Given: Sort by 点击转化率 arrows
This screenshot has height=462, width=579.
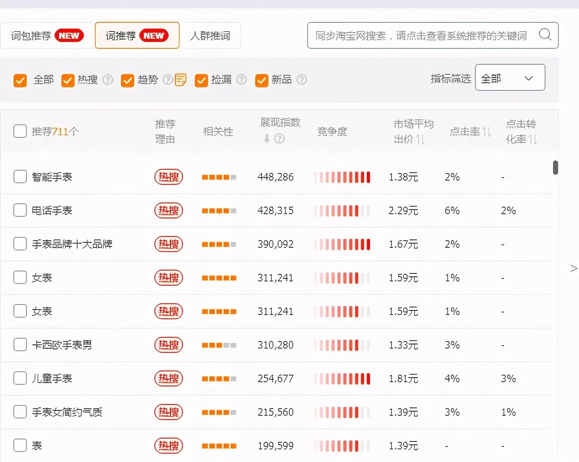Looking at the screenshot, I should (533, 139).
